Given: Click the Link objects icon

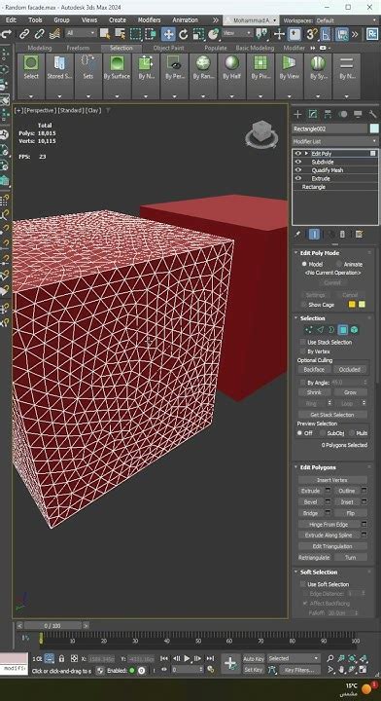Looking at the screenshot, I should pos(24,34).
